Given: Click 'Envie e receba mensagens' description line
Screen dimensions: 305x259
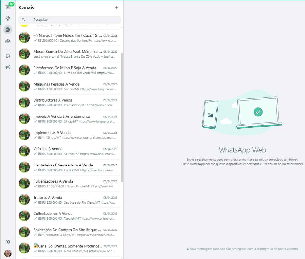Looking at the screenshot, I should [x=242, y=160].
